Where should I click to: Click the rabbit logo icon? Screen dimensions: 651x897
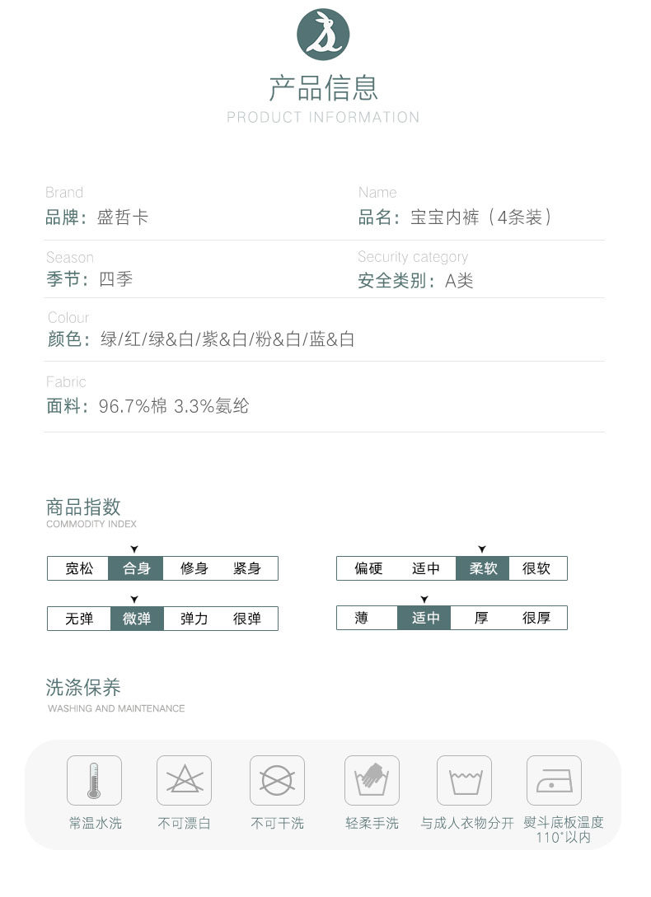(x=323, y=35)
